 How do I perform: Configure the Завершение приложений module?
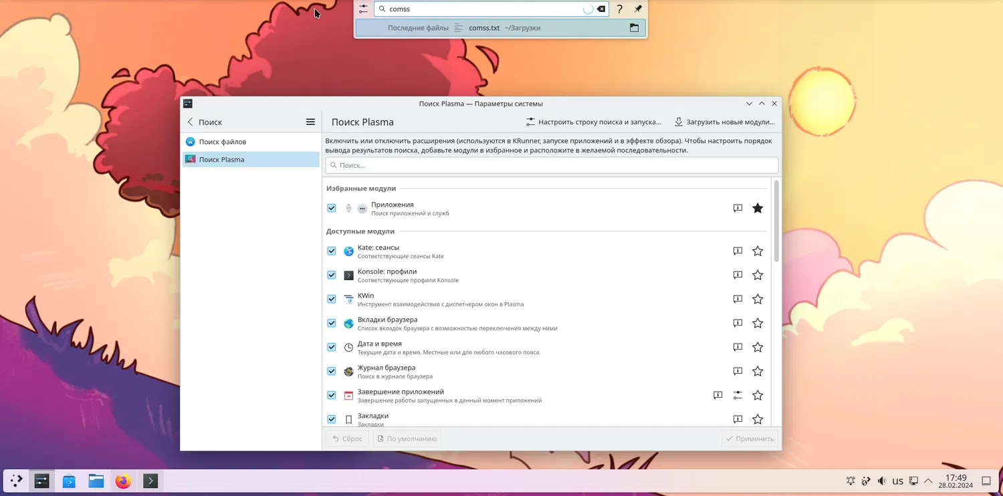pos(738,396)
